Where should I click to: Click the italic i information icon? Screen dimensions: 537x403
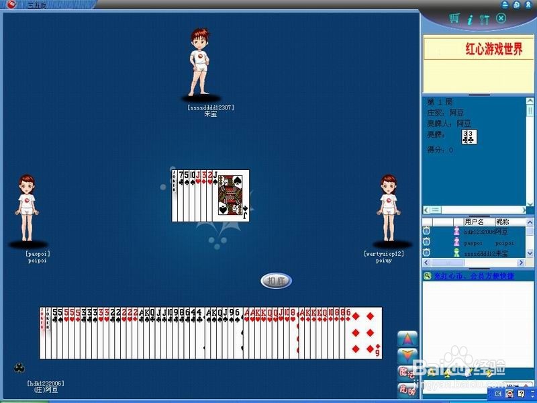coord(470,19)
